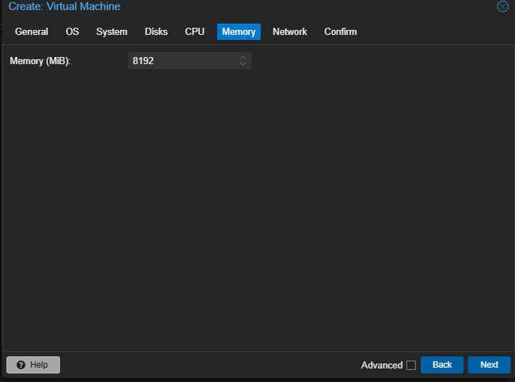Open the CPU tab

coord(194,32)
